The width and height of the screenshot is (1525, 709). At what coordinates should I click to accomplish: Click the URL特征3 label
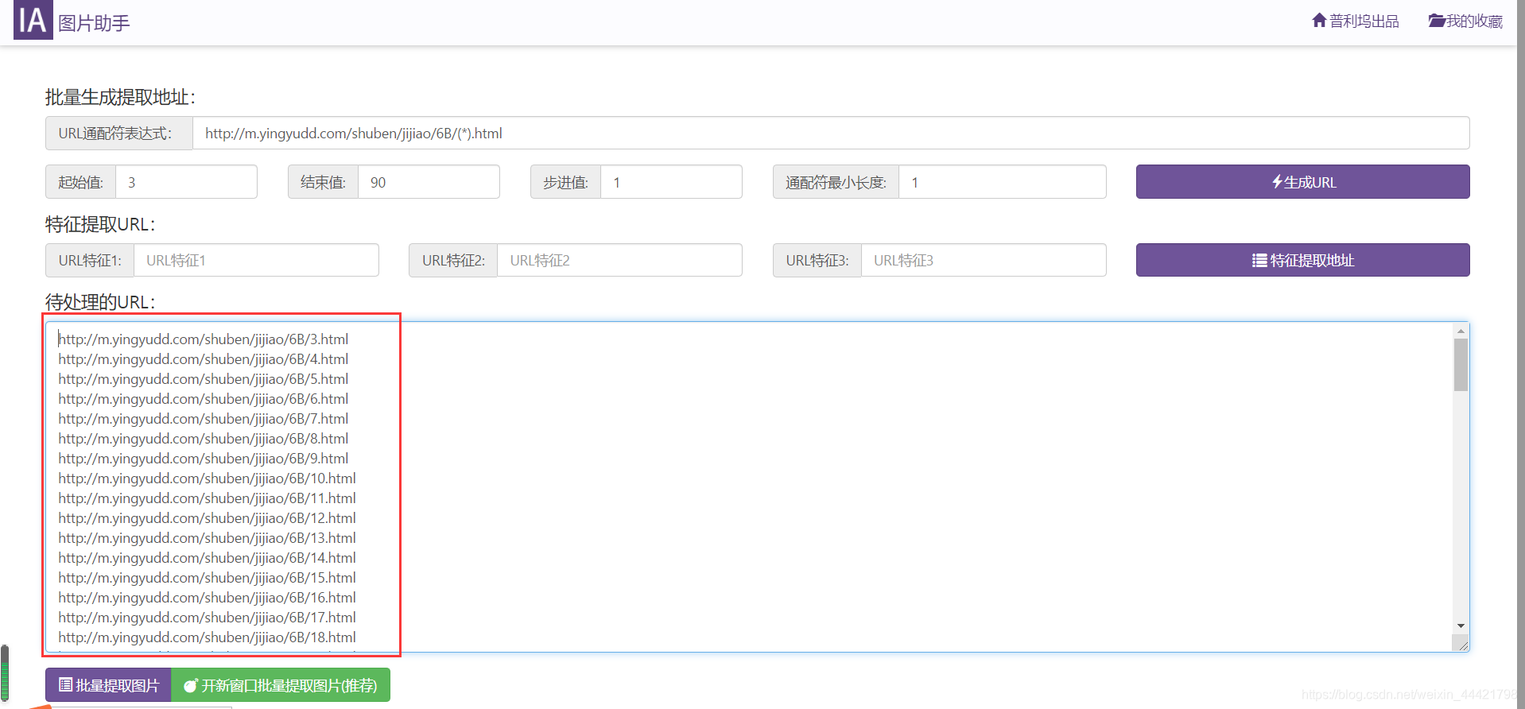(x=817, y=260)
